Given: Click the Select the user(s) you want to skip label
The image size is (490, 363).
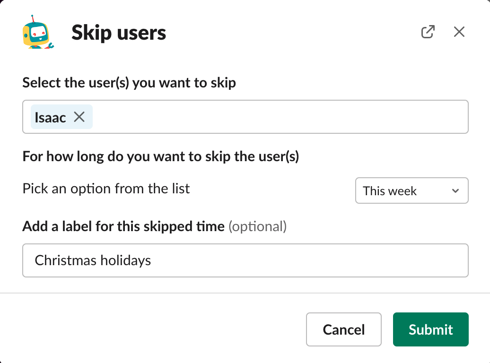Looking at the screenshot, I should click(129, 83).
